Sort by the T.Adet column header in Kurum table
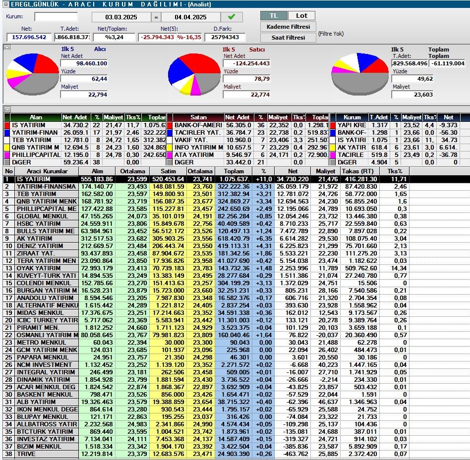470x460 pixels. coord(379,117)
